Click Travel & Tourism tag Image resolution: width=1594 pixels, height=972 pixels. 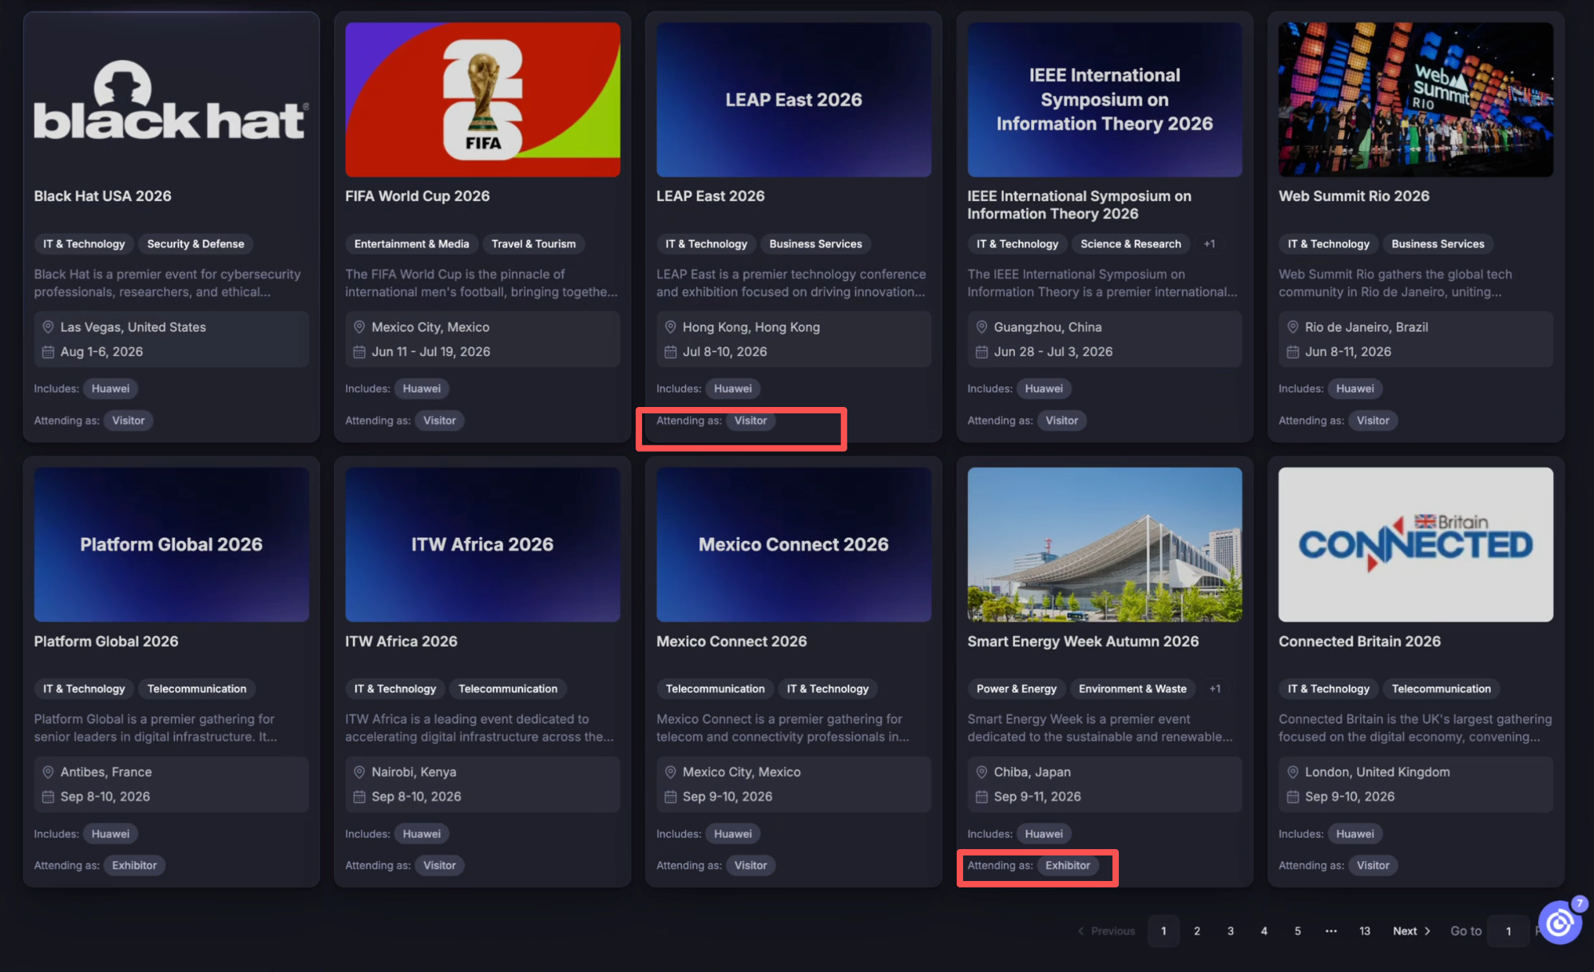(533, 244)
